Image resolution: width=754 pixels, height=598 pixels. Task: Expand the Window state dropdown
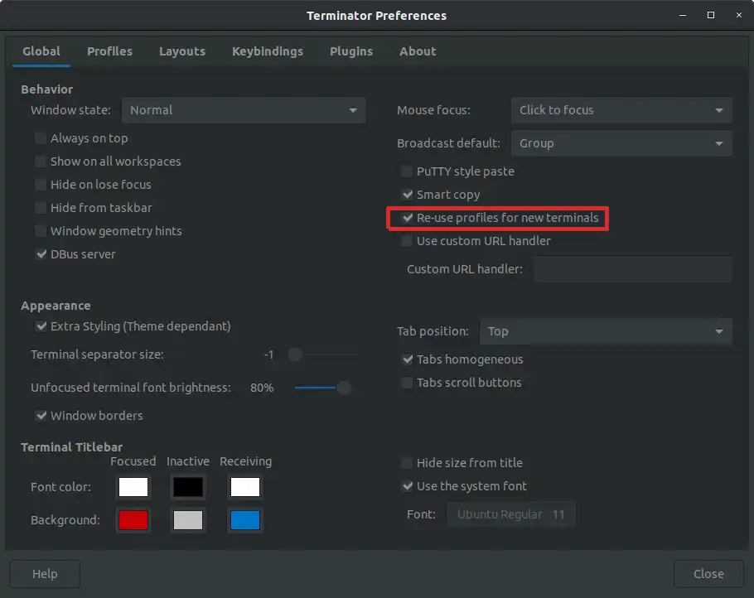pos(244,110)
